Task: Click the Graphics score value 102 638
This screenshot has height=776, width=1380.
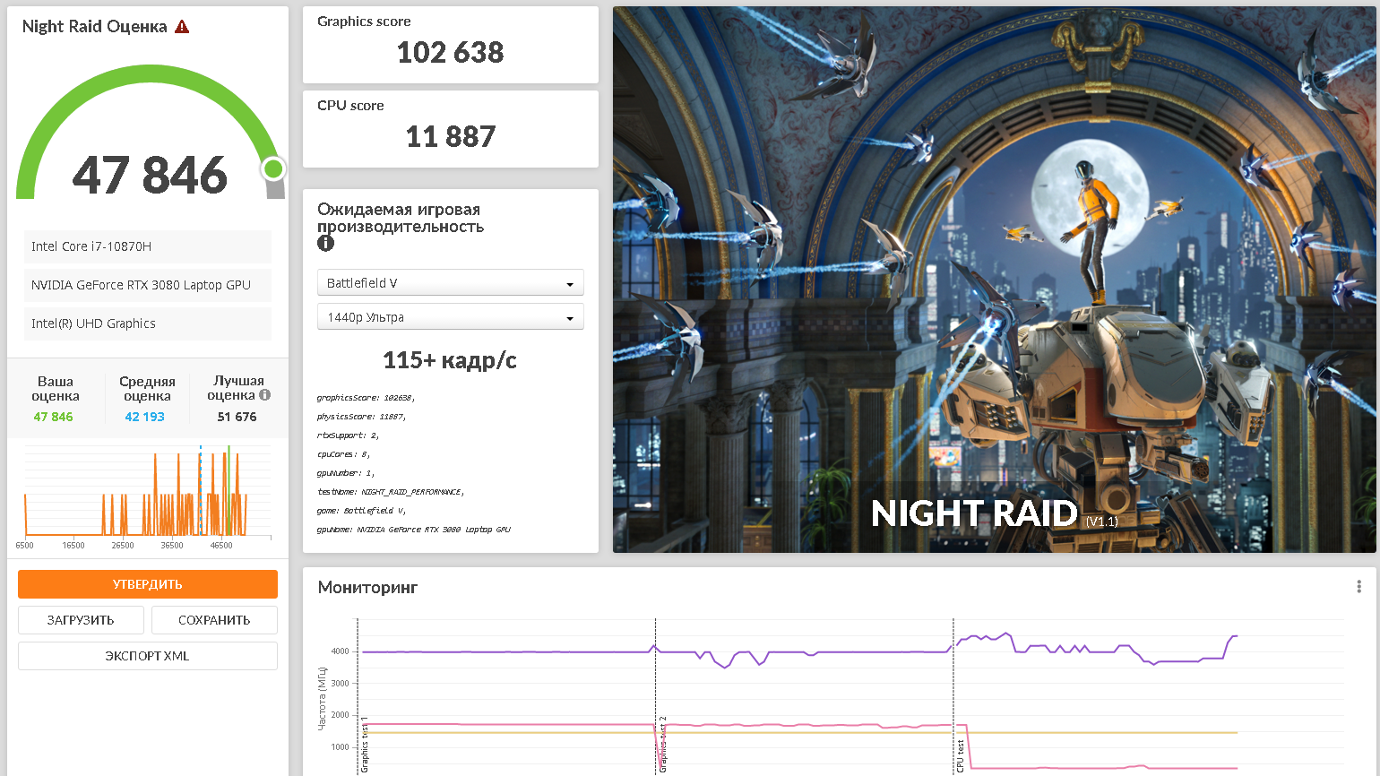Action: tap(451, 52)
